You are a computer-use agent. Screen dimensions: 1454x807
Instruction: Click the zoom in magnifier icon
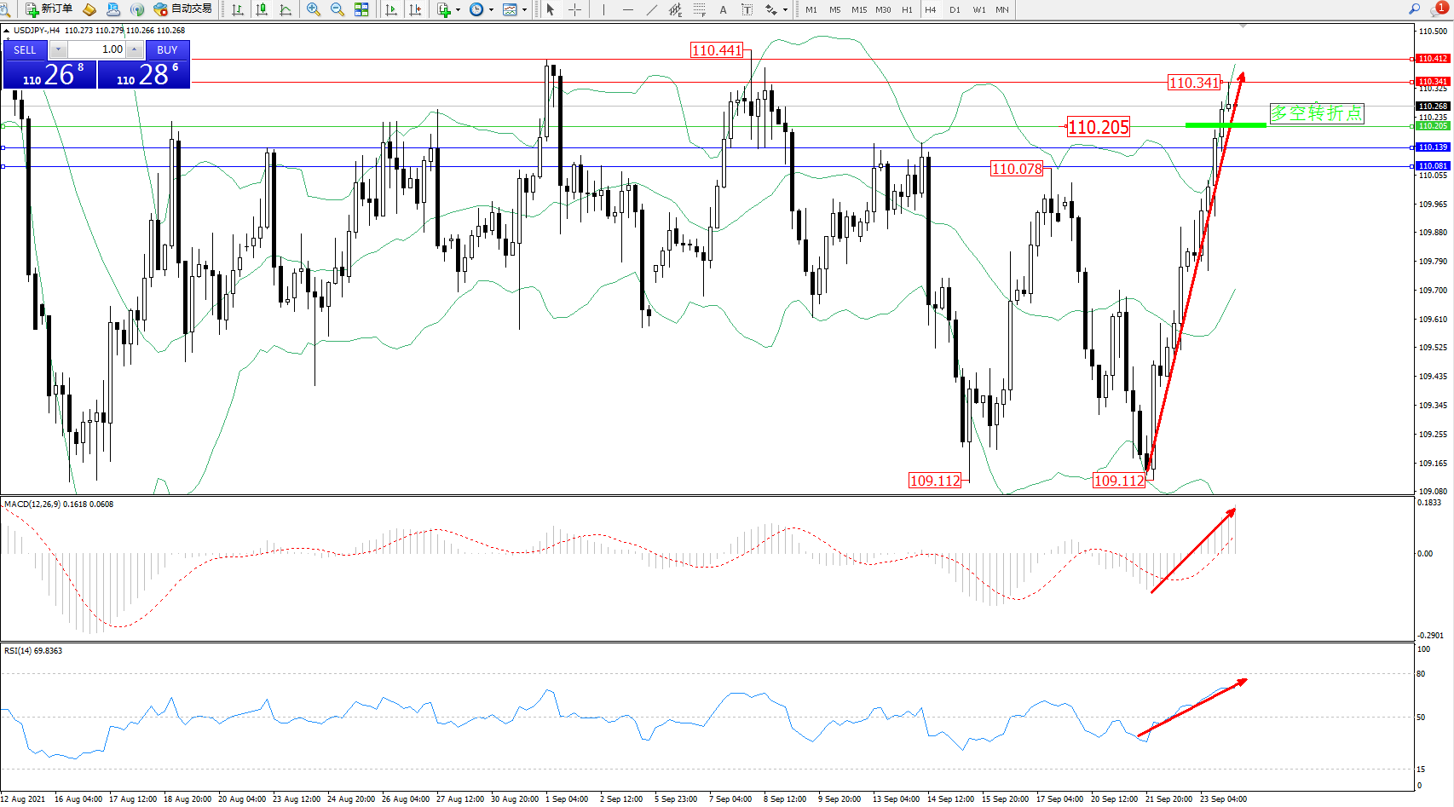coord(314,9)
